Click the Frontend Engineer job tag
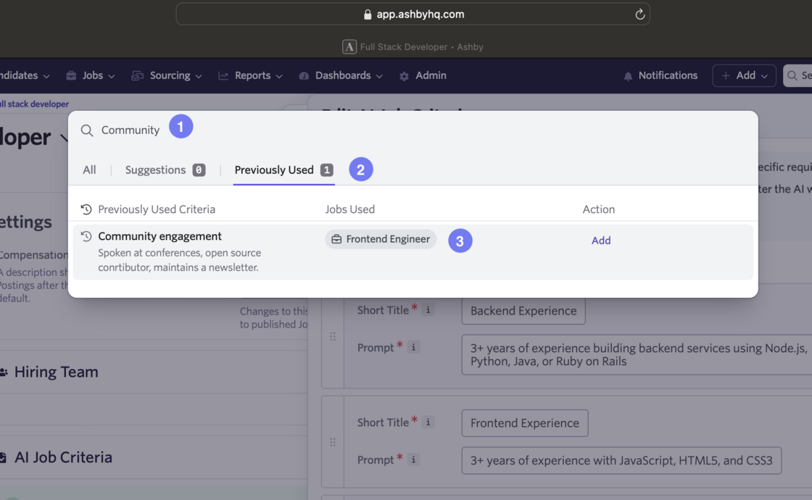 tap(381, 239)
